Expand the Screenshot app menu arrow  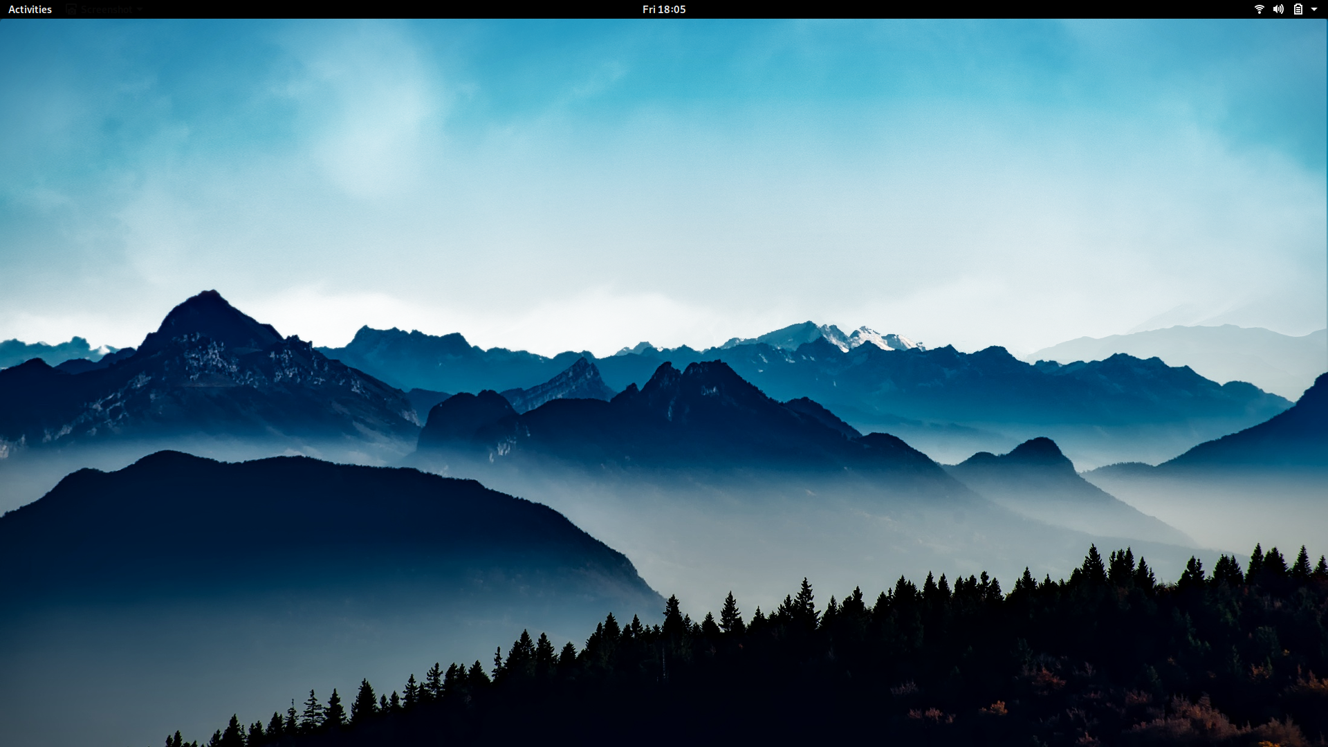140,9
